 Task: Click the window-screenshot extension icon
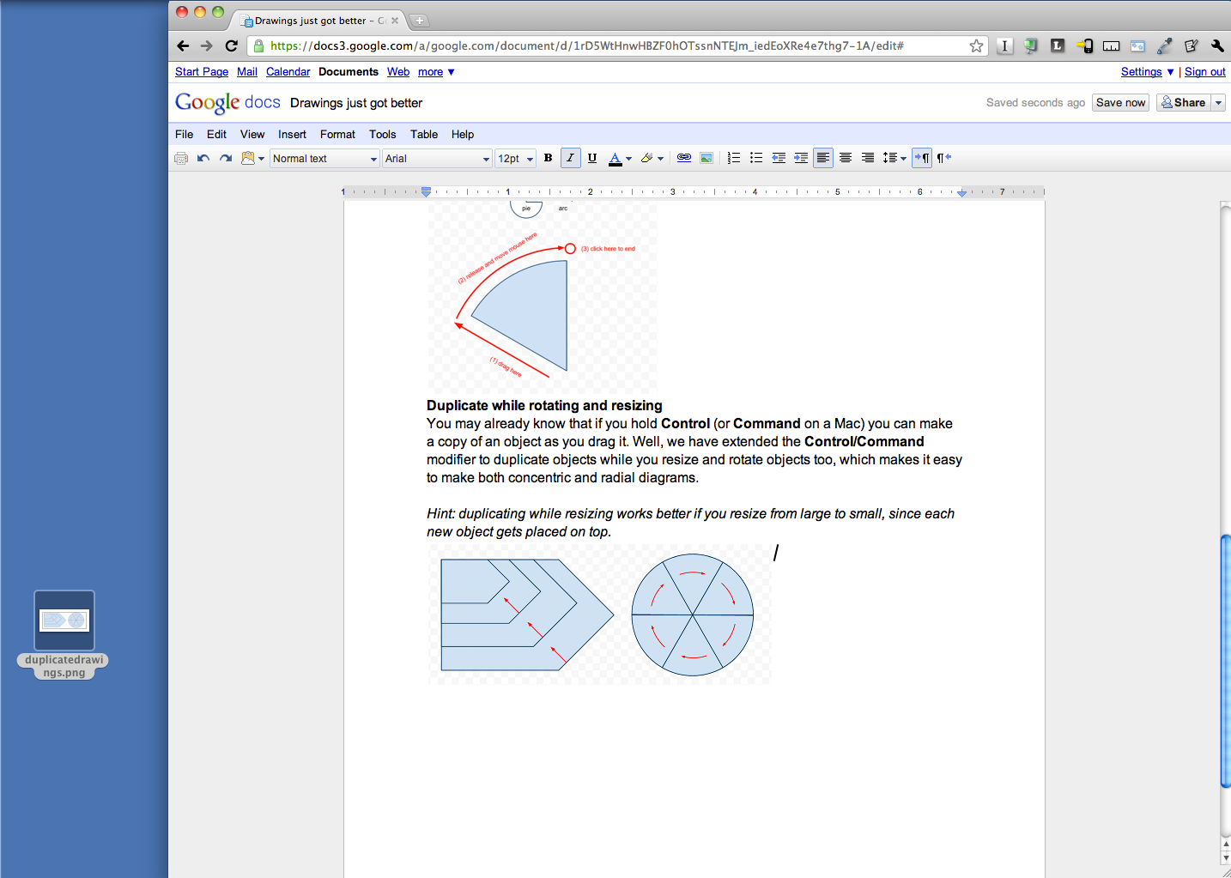click(x=1137, y=46)
